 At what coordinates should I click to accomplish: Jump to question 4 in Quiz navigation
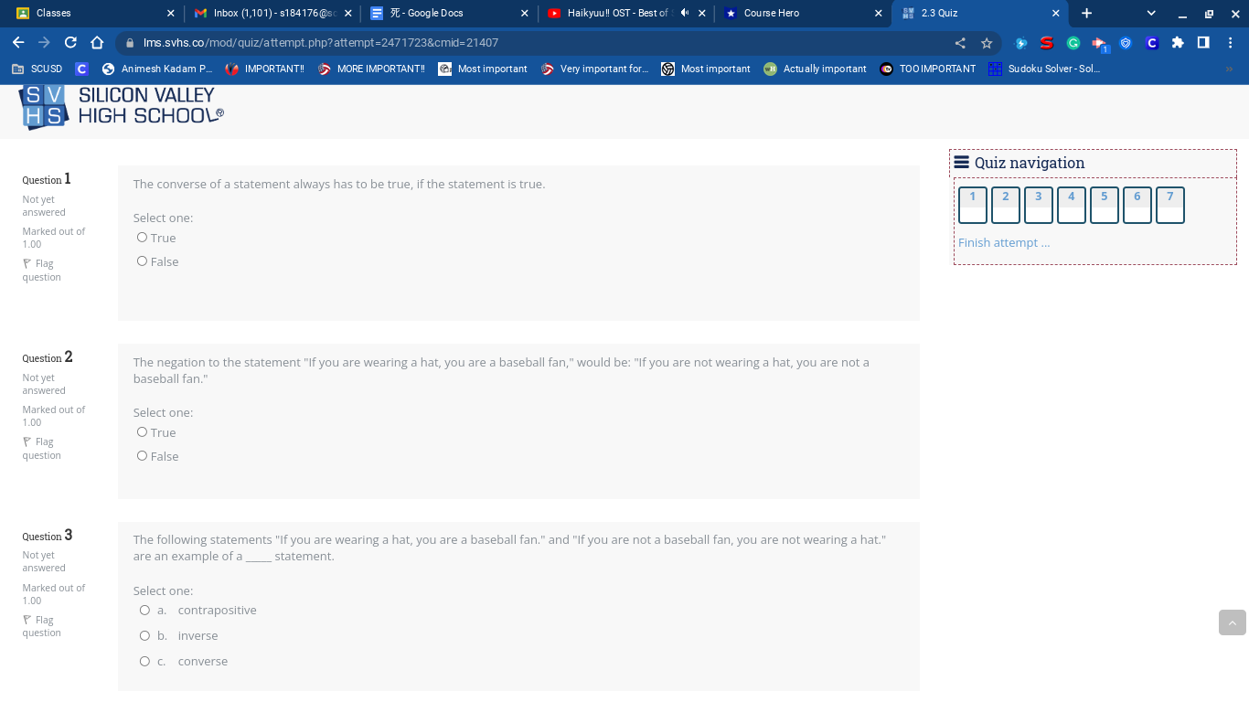(1072, 205)
